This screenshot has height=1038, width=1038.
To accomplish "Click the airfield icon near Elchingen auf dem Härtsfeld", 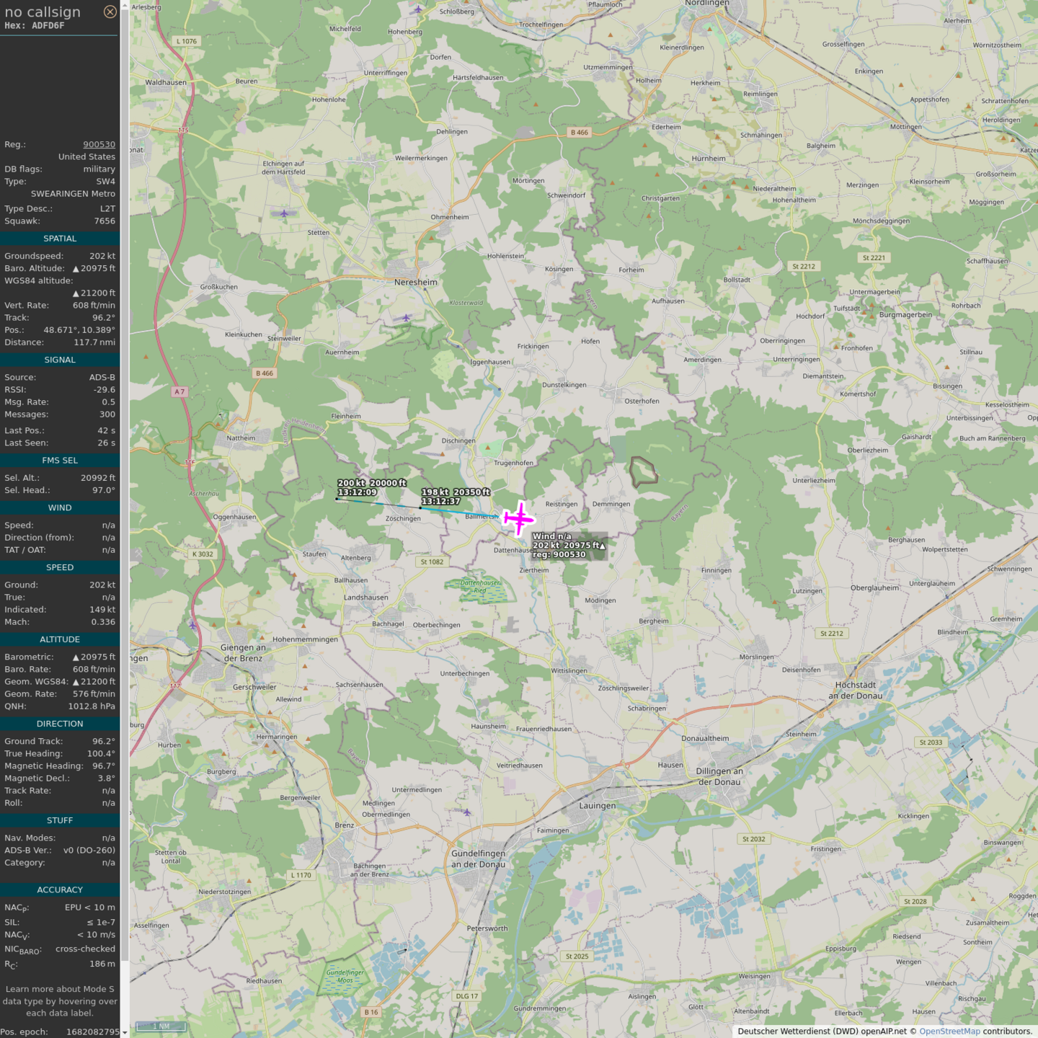I will 284,213.
